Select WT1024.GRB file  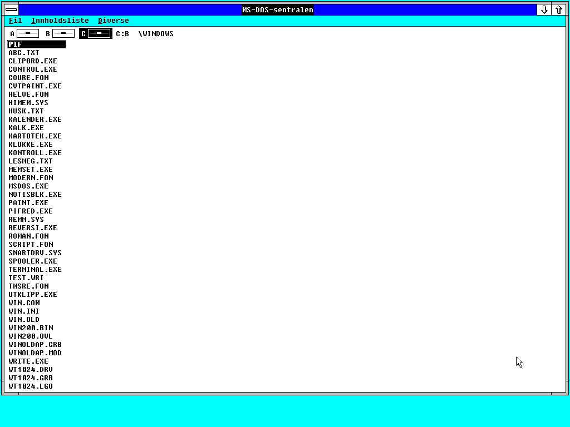[31, 378]
